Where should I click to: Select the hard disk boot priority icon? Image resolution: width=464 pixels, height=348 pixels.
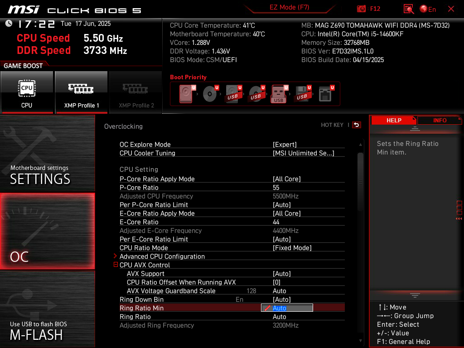(186, 94)
